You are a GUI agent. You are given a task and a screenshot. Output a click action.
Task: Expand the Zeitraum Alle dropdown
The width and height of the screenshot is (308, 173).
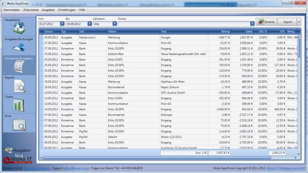coord(115,24)
